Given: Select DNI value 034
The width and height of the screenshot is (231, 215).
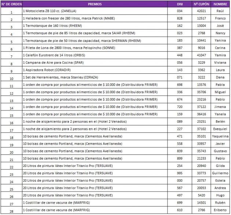Looking at the screenshot, I should tap(180, 11).
